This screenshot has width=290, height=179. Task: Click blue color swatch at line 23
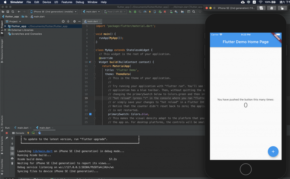[90, 114]
